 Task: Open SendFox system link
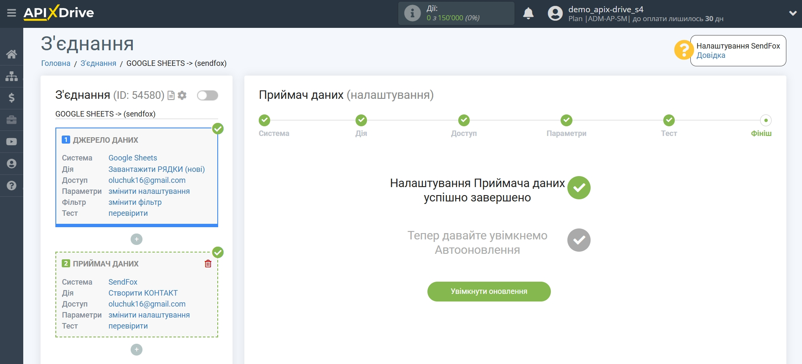click(123, 282)
